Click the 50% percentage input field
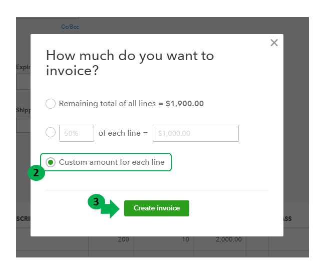 77,133
